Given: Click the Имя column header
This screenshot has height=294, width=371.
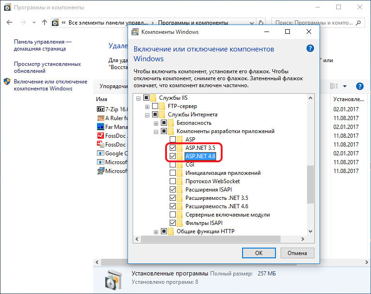Looking at the screenshot, I should pyautogui.click(x=102, y=99).
